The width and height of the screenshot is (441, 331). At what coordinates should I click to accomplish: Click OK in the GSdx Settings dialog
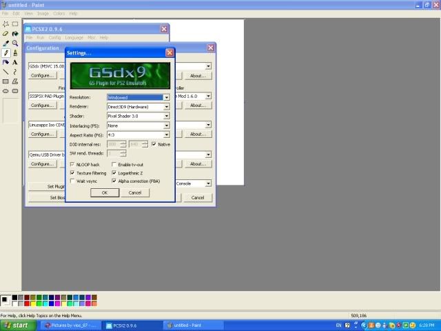click(x=105, y=193)
